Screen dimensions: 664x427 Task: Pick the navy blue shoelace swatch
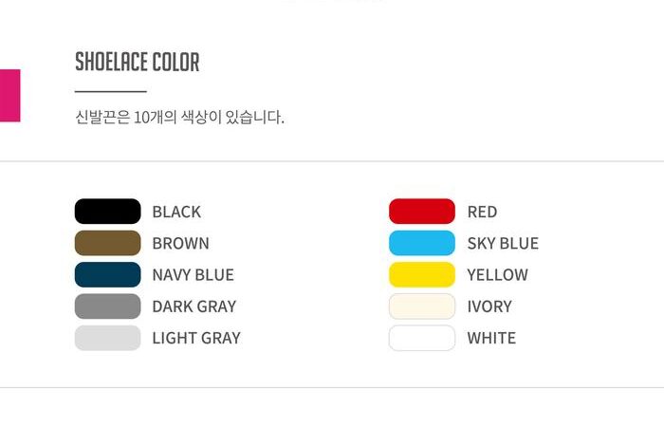pos(107,274)
